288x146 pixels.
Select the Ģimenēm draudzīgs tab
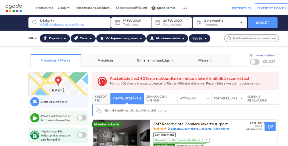point(156,60)
